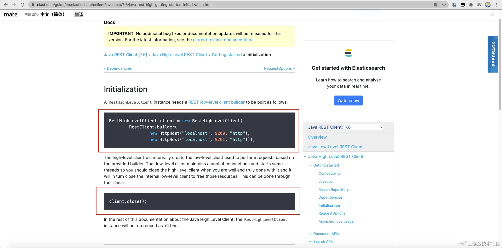
Task: Expand the Java Low Level REST Client section
Action: tap(305, 147)
